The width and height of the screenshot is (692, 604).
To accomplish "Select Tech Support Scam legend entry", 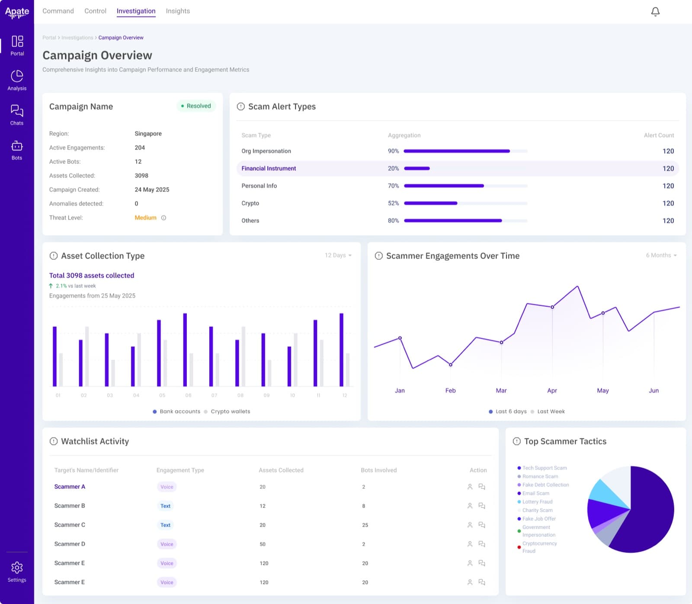I will [x=542, y=468].
